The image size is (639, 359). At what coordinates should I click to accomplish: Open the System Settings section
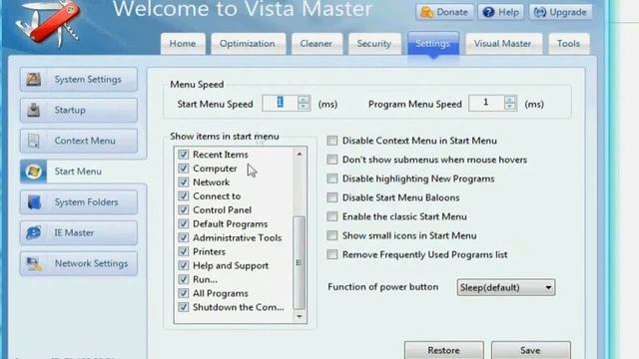(x=79, y=80)
